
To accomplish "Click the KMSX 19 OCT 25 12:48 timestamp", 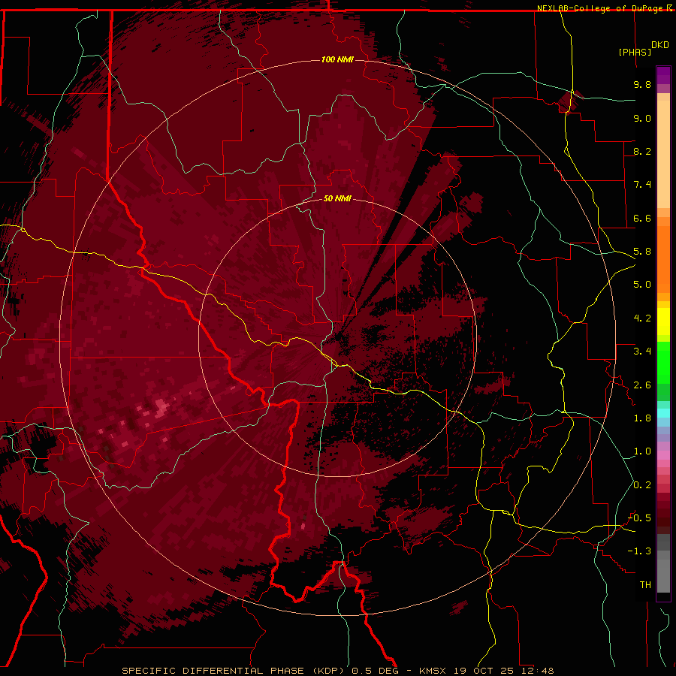I will coord(487,671).
